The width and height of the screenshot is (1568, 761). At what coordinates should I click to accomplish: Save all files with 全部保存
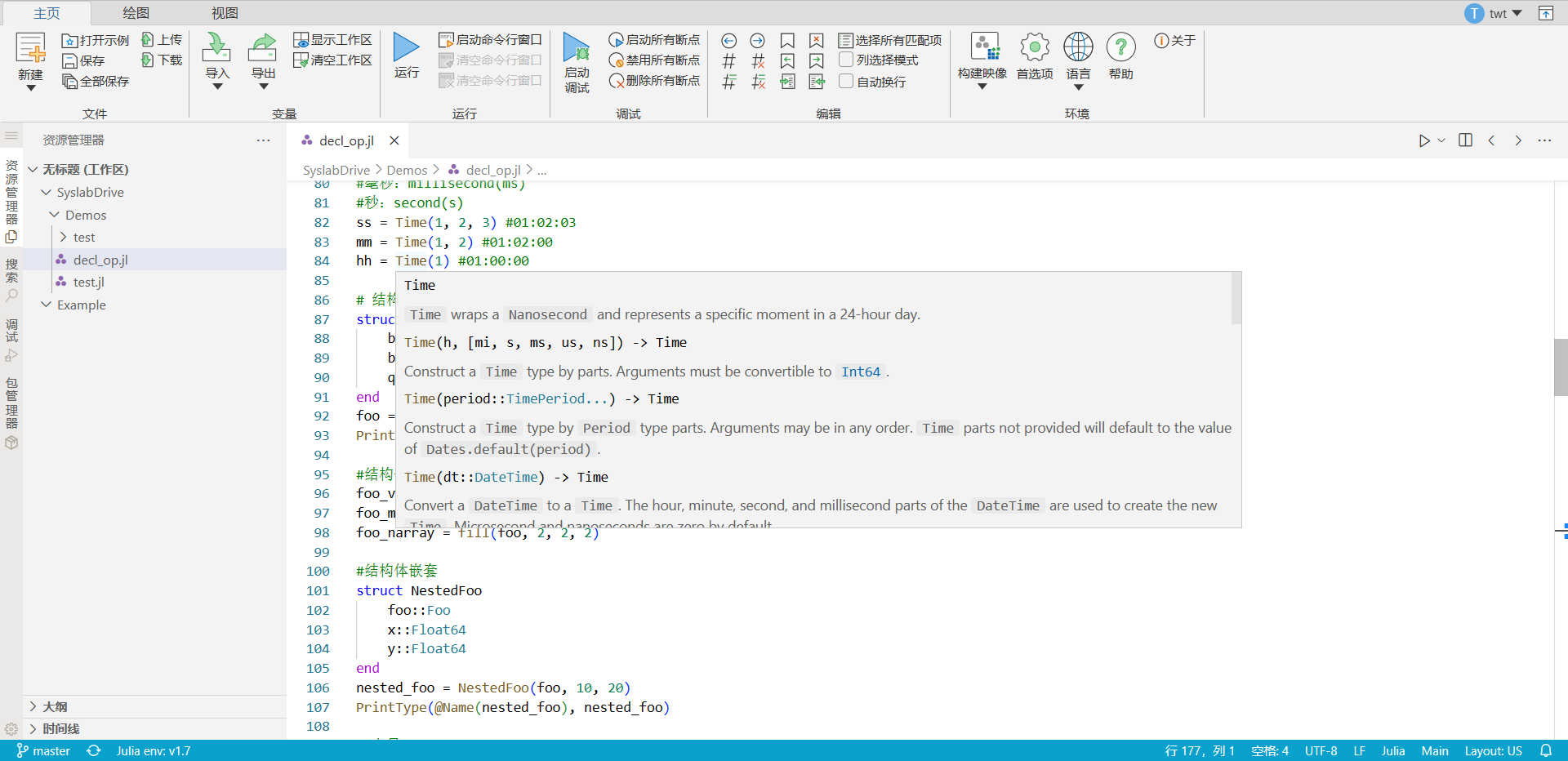point(96,81)
